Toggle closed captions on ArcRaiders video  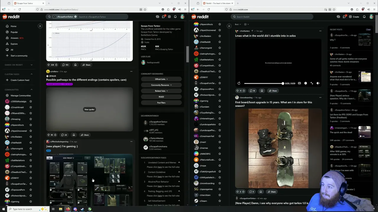pyautogui.click(x=299, y=83)
